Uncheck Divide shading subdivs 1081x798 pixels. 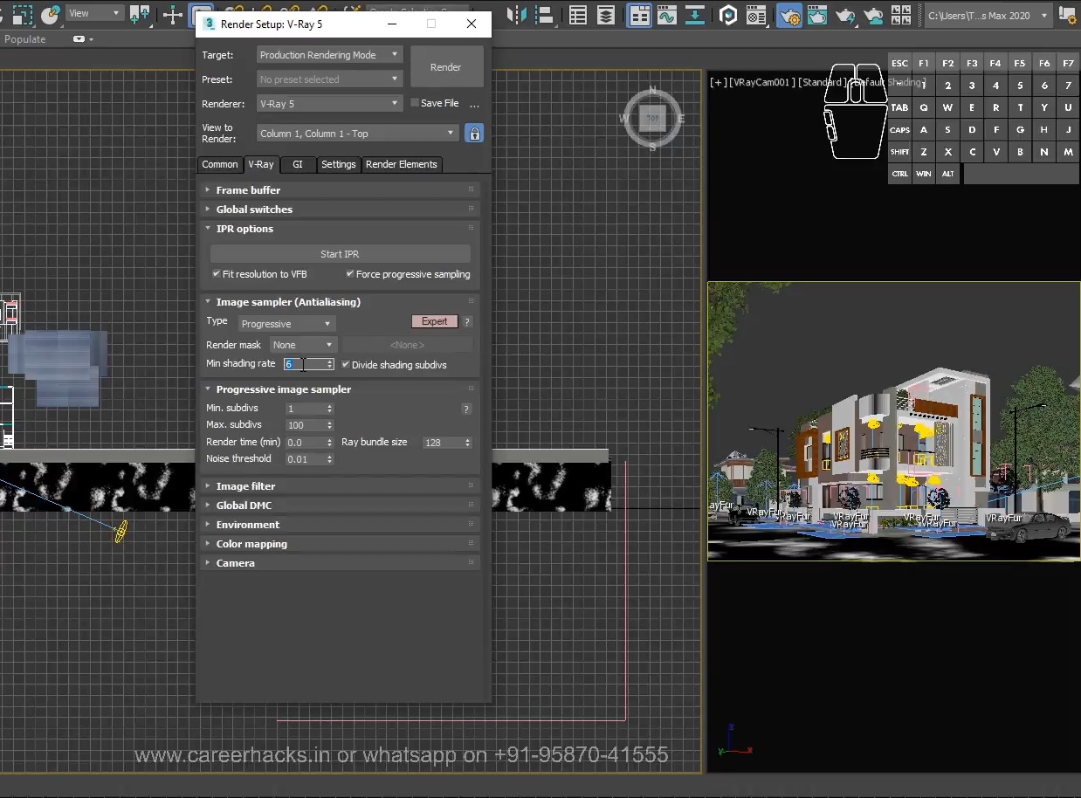(345, 364)
